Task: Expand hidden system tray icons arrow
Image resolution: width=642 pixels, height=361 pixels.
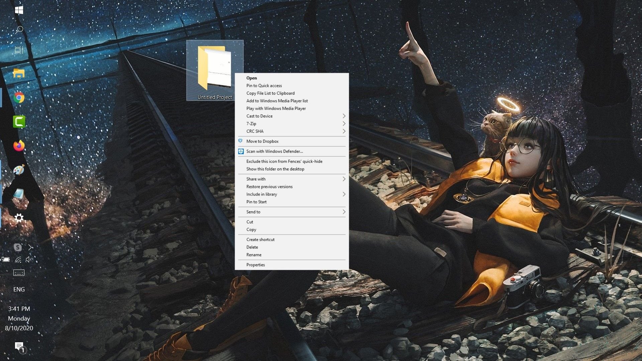Action: pos(30,247)
